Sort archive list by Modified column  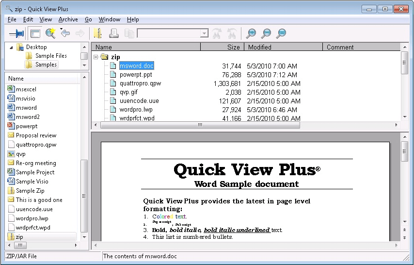(x=283, y=47)
